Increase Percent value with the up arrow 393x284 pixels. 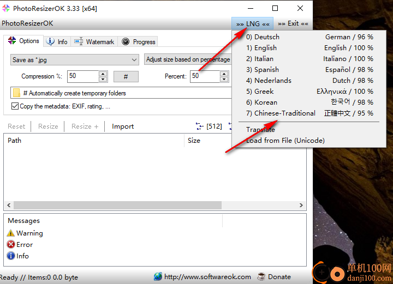click(224, 74)
